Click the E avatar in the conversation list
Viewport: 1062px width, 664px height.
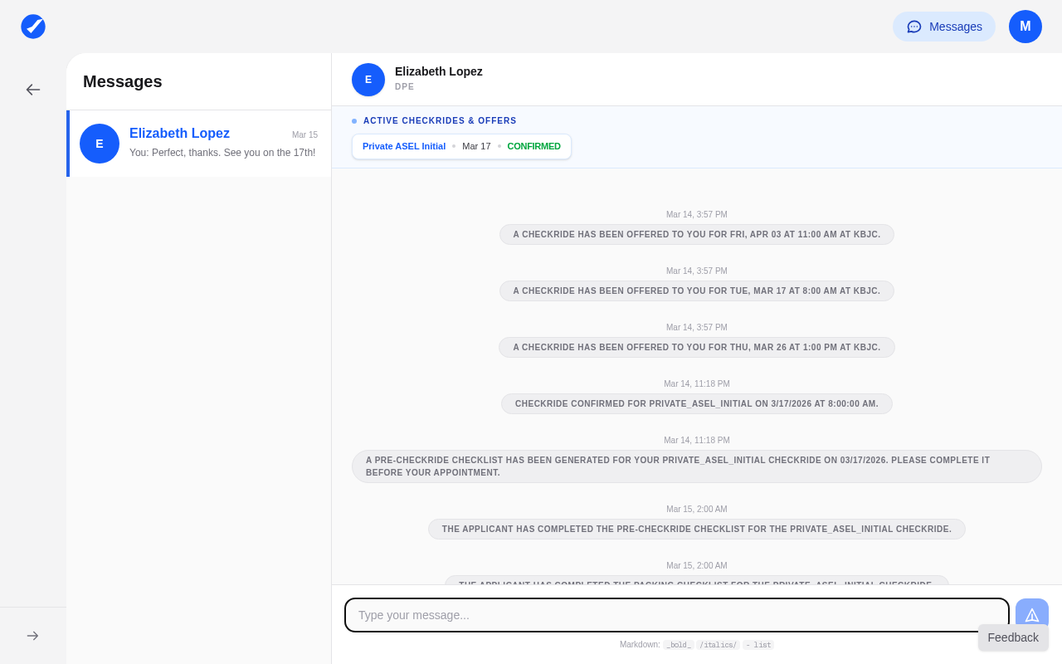point(100,144)
